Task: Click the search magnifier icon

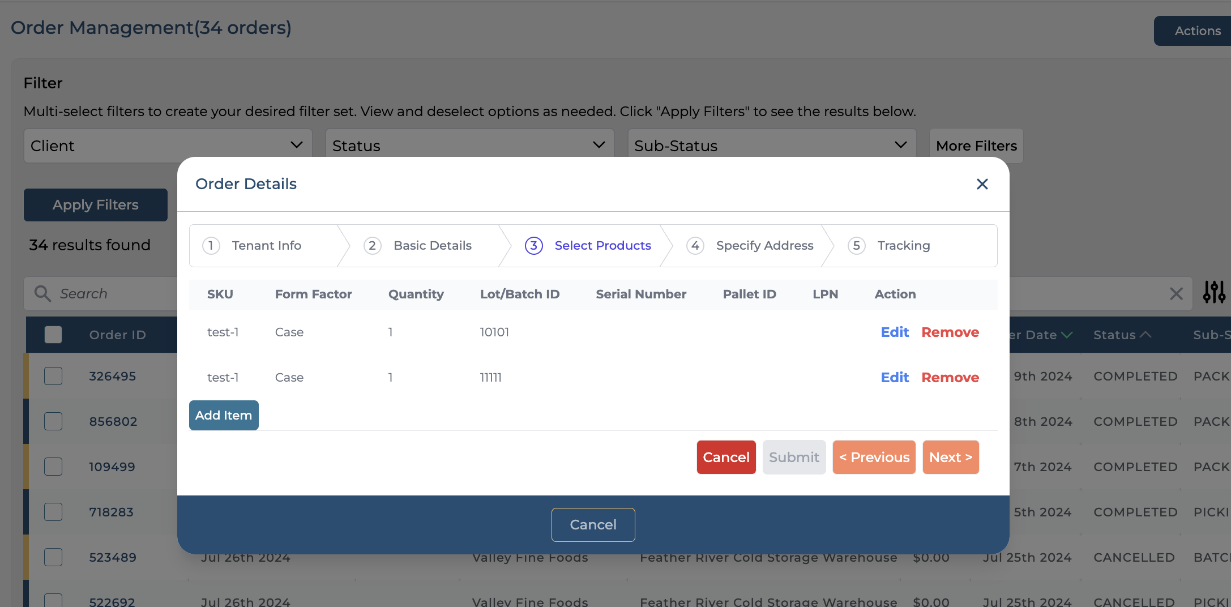Action: [42, 293]
